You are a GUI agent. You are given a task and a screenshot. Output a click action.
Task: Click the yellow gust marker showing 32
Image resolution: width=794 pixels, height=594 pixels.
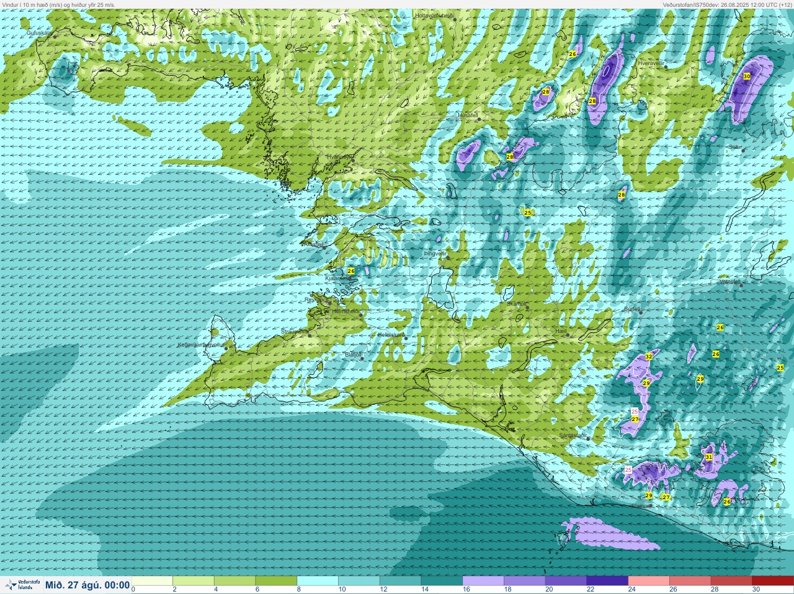pos(649,357)
